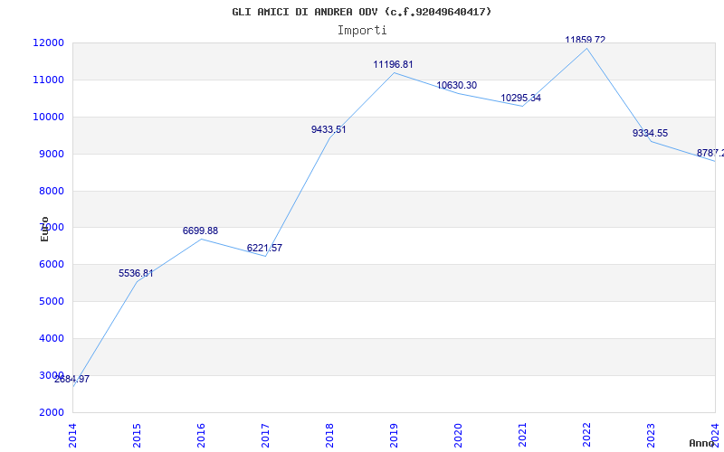Image resolution: width=724 pixels, height=452 pixels.
Task: Select the 11196.81 data label
Action: pos(393,64)
